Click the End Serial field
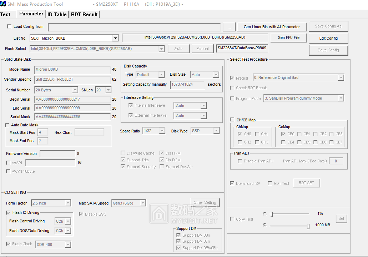The width and height of the screenshot is (368, 257). click(72, 108)
